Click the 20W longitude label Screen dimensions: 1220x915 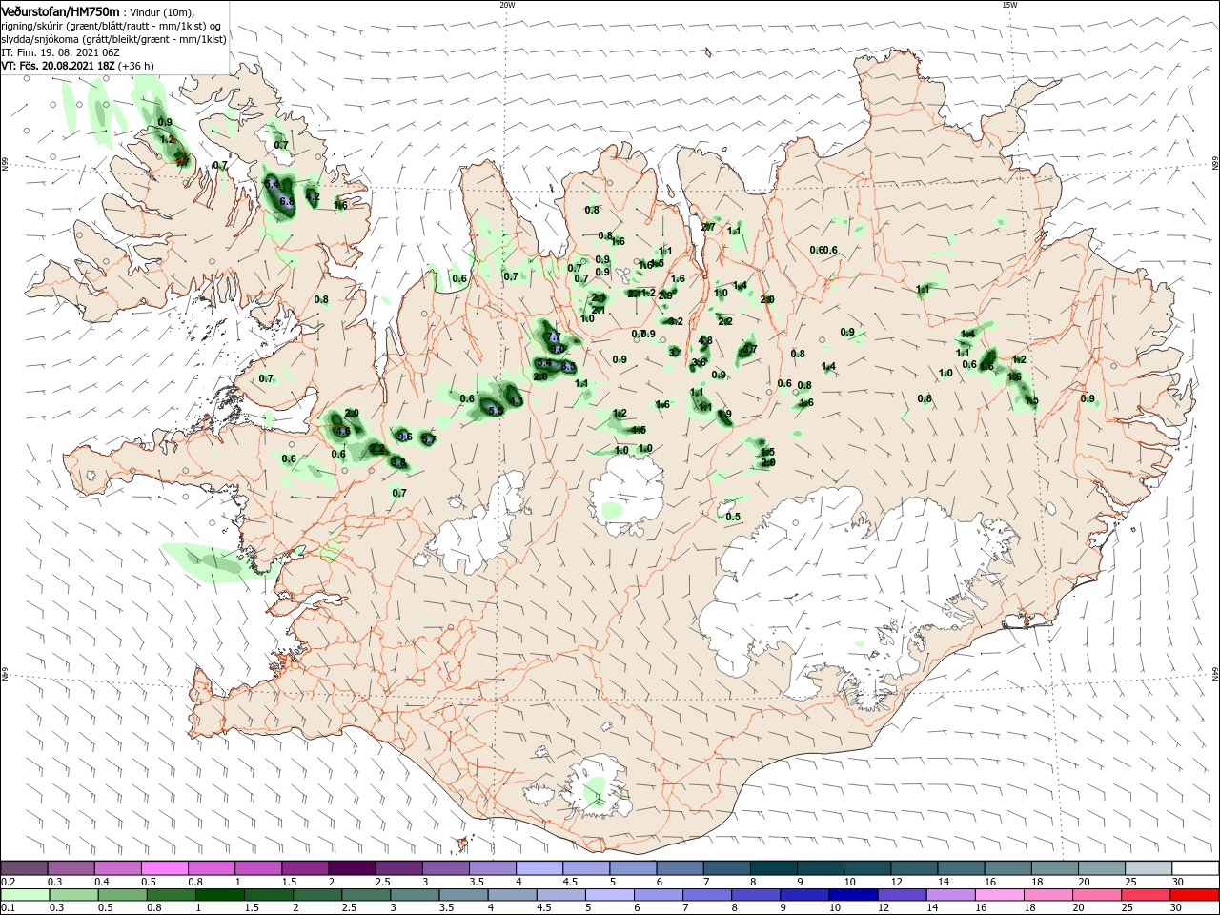point(507,5)
